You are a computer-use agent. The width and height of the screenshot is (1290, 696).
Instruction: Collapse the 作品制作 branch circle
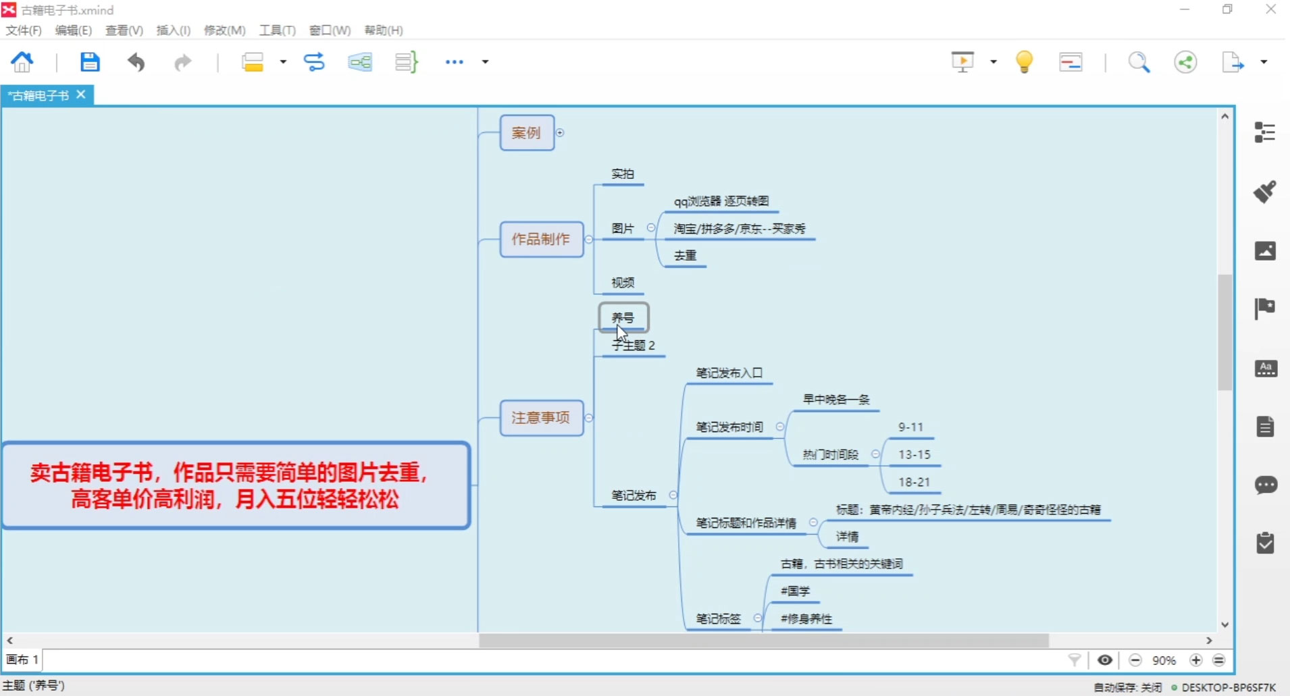tap(588, 240)
